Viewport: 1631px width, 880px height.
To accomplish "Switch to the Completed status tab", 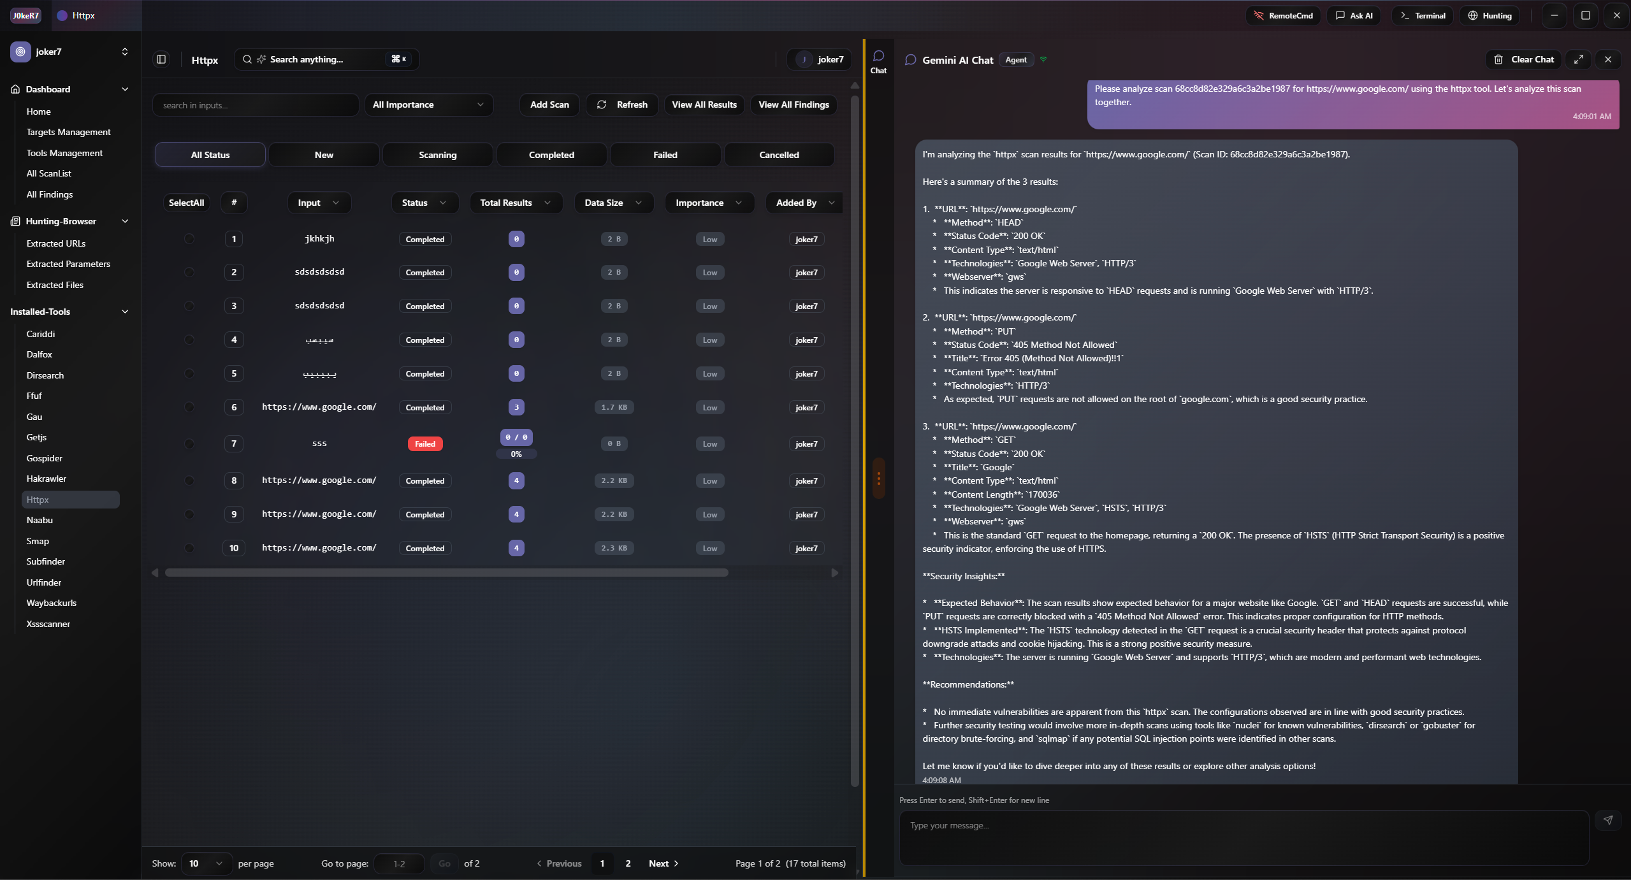I will tap(551, 154).
